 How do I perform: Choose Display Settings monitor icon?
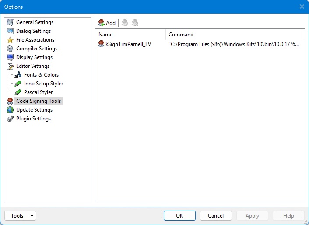click(x=10, y=57)
